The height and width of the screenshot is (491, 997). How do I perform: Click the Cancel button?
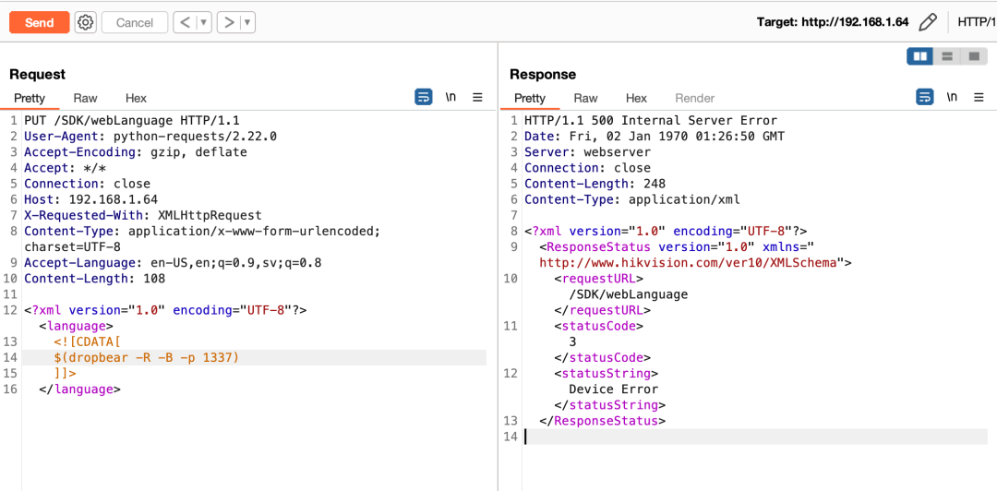134,23
